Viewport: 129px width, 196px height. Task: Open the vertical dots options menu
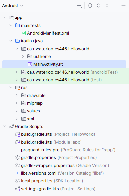(115, 6)
